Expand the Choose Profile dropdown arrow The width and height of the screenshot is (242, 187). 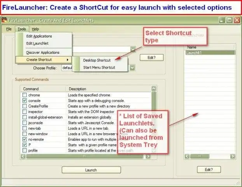(x=132, y=68)
